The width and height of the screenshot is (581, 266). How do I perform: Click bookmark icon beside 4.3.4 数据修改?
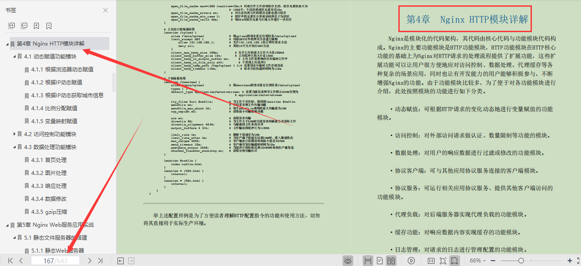tap(27, 199)
